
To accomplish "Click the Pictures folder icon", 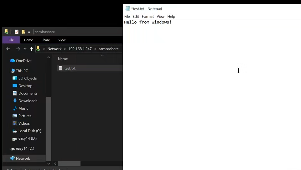I will (15, 116).
